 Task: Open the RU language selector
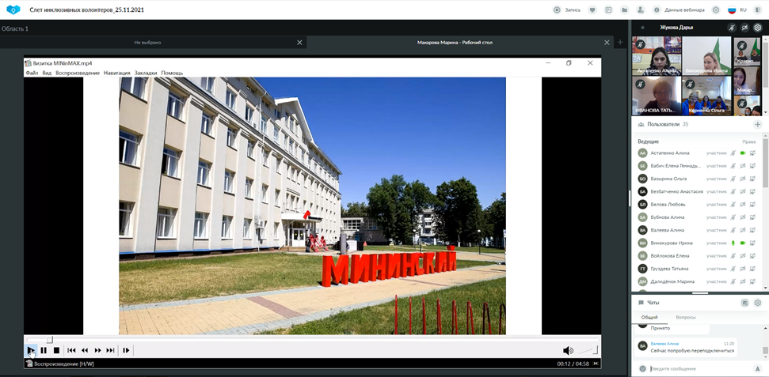pyautogui.click(x=737, y=9)
